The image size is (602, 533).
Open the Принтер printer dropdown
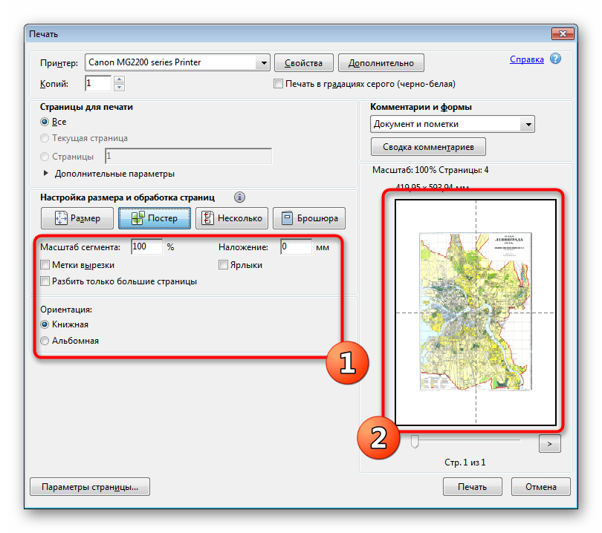click(x=262, y=63)
